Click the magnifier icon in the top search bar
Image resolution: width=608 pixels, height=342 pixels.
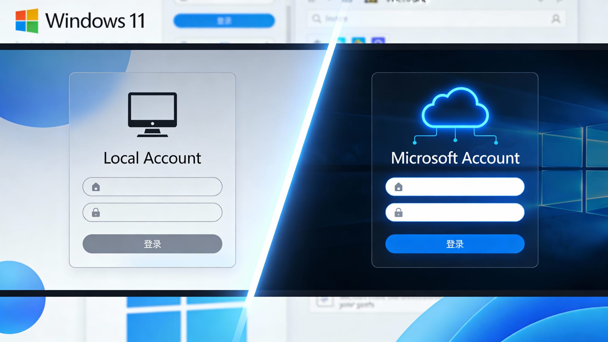[316, 19]
